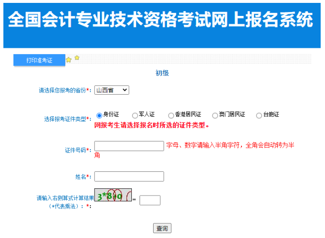Focus the 姓名 input field
Screen dimensions: 325x238
(x=129, y=177)
